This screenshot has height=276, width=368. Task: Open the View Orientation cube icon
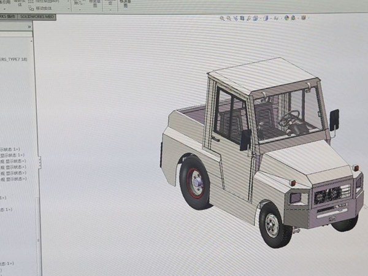click(x=256, y=18)
